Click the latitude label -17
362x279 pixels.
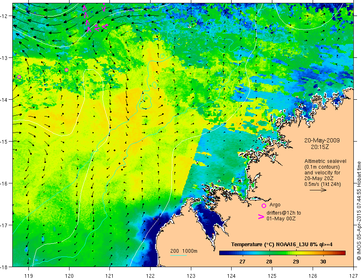click(x=5, y=225)
